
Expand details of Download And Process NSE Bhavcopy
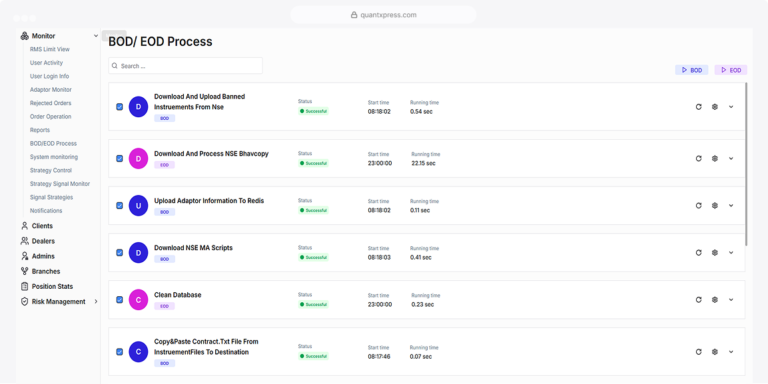[731, 158]
